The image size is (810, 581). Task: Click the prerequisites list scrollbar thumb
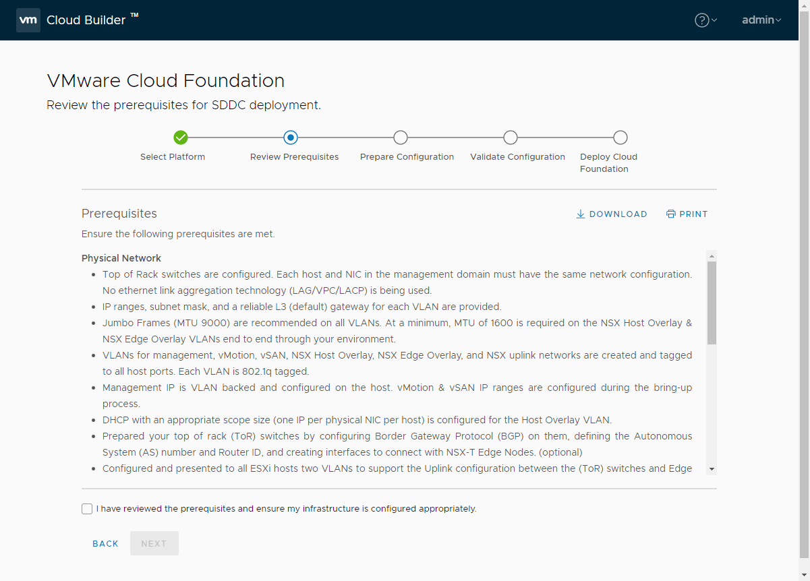click(x=712, y=303)
